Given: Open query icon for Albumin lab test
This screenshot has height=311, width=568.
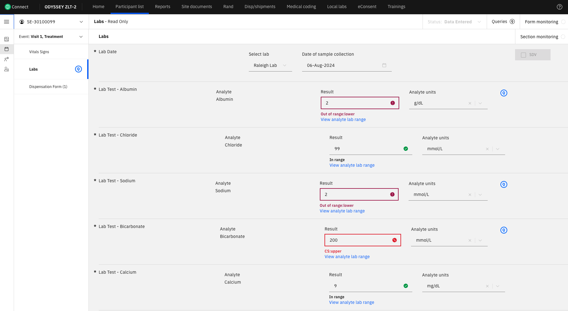Looking at the screenshot, I should [504, 93].
